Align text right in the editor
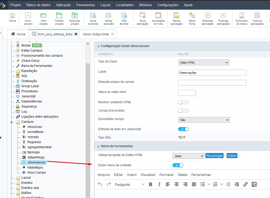The image size is (270, 198). click(185, 184)
